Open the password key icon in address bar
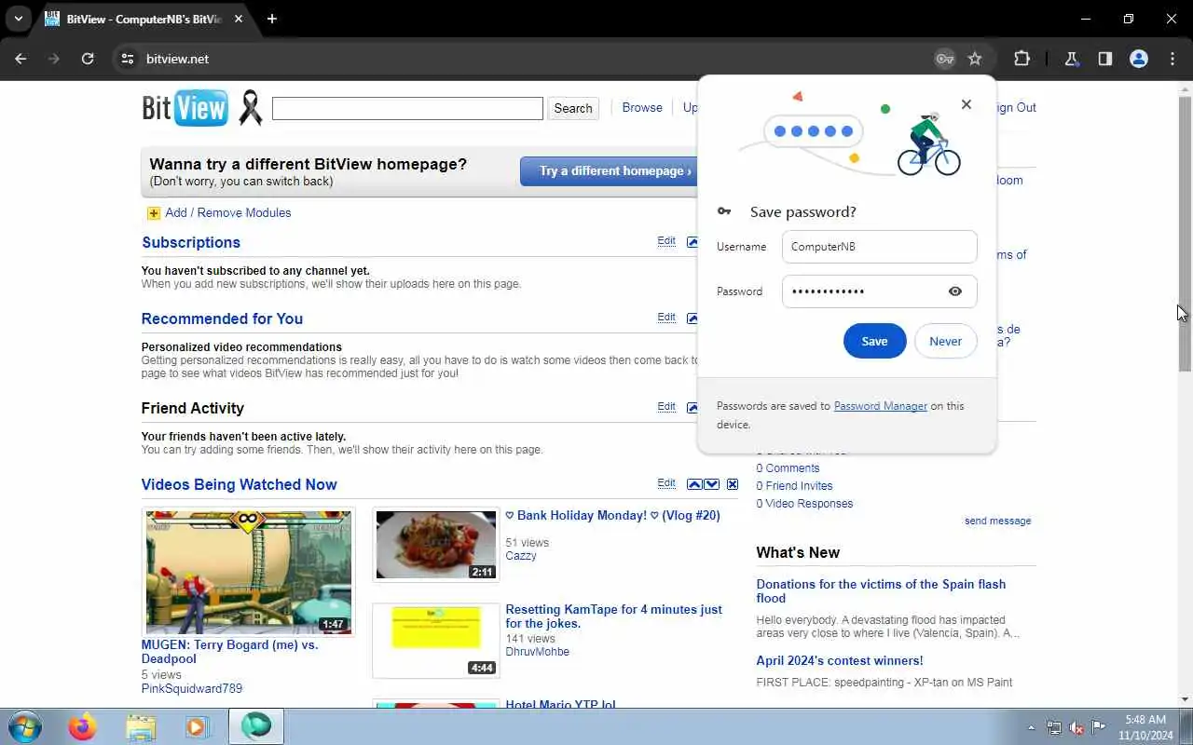This screenshot has height=745, width=1193. [945, 59]
